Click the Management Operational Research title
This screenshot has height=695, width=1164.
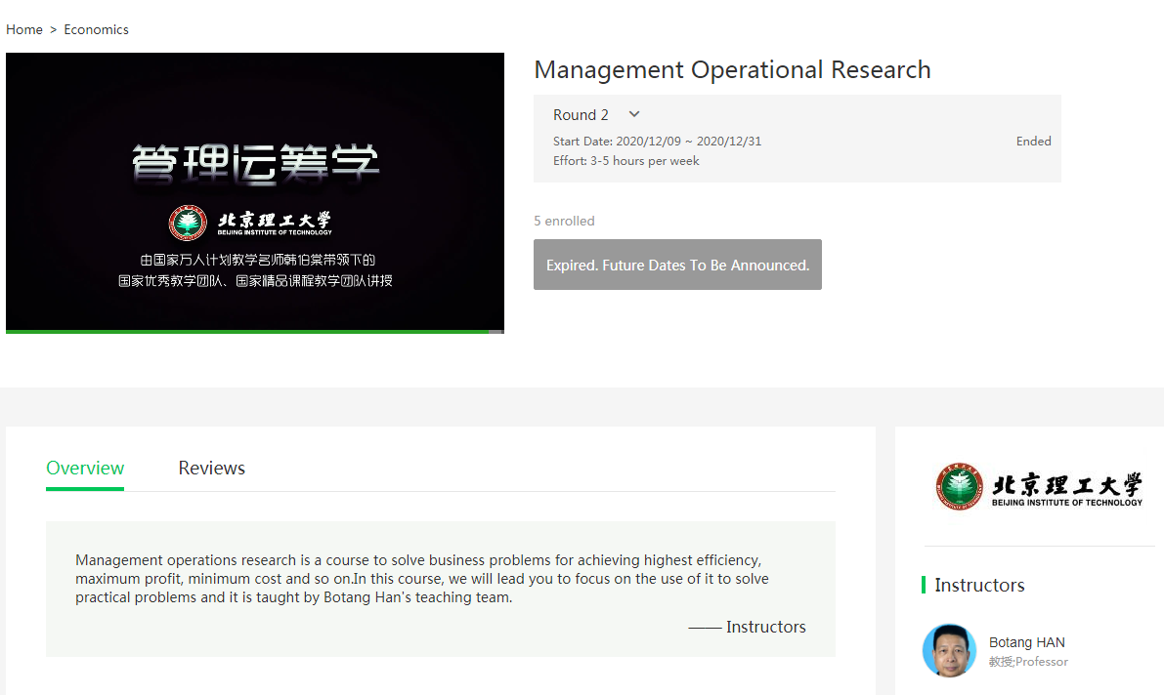tap(732, 70)
